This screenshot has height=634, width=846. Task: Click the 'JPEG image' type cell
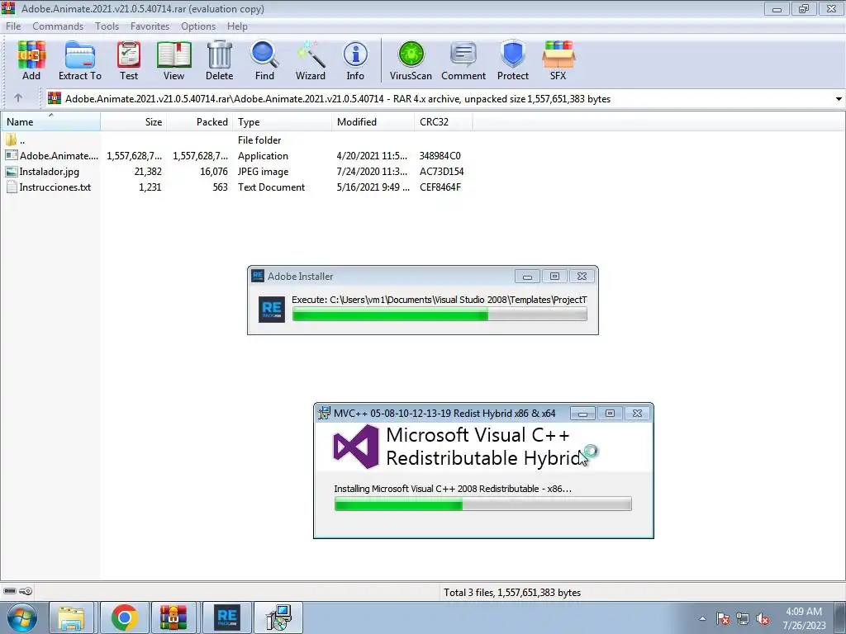click(x=263, y=172)
